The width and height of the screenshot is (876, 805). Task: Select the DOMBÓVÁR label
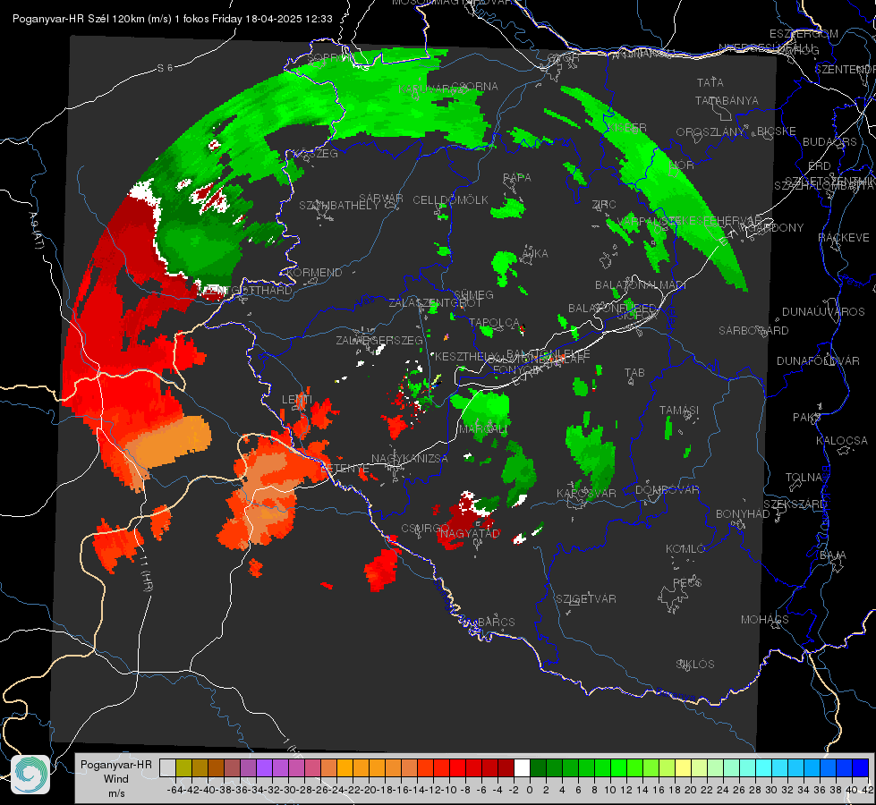[667, 490]
